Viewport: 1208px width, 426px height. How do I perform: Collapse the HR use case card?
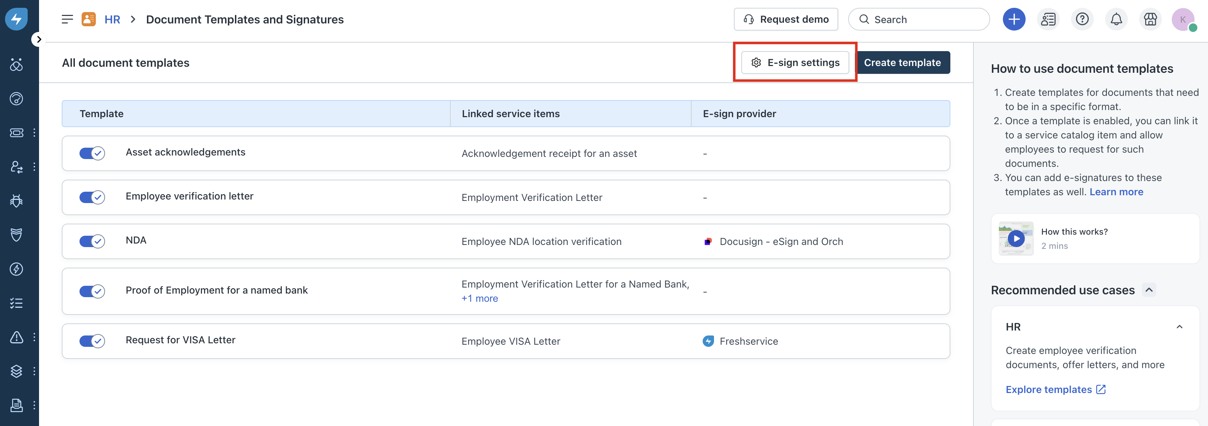pos(1179,327)
